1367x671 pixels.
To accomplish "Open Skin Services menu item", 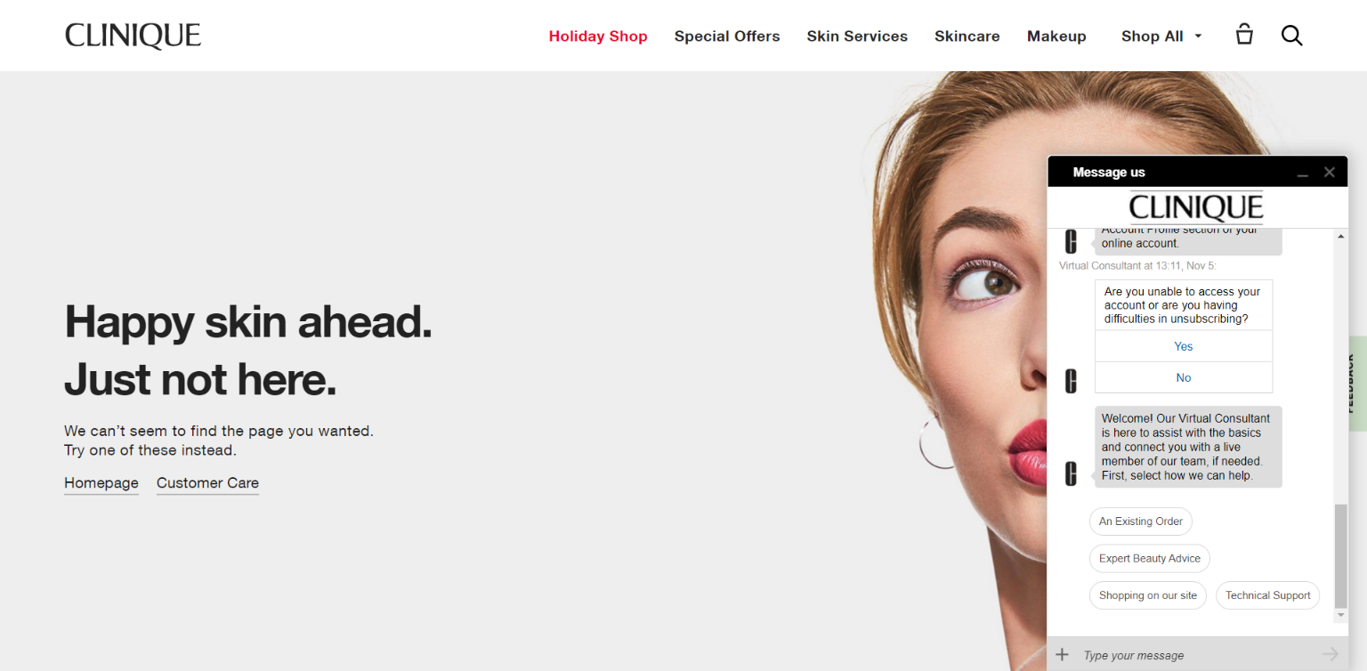I will click(x=857, y=36).
